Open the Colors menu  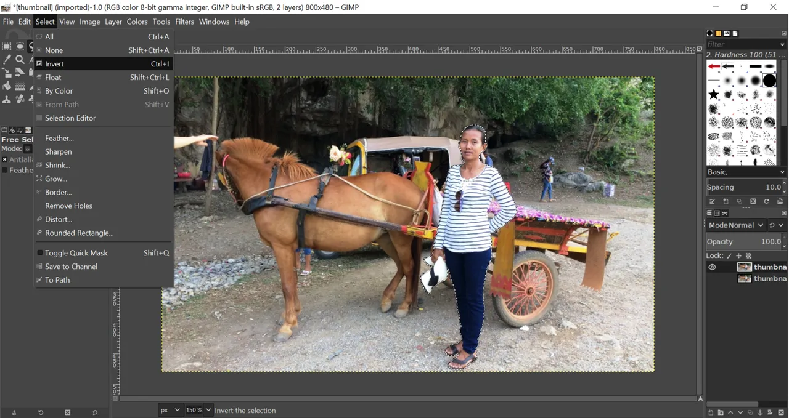137,22
